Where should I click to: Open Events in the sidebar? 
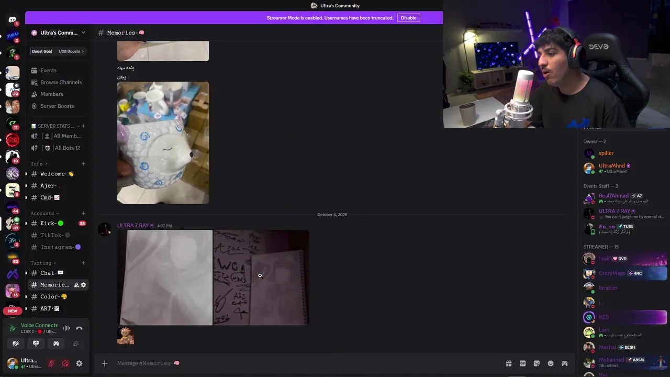58,70
